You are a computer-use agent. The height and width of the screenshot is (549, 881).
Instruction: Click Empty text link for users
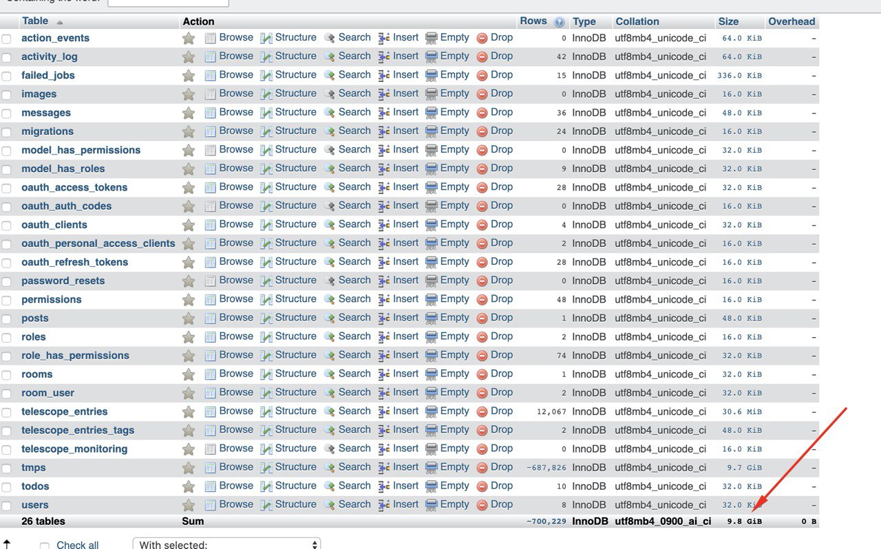pyautogui.click(x=455, y=504)
